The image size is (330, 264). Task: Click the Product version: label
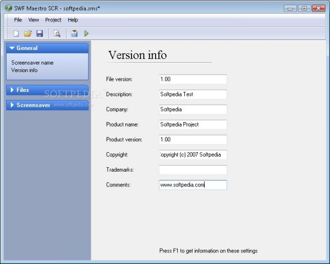124,140
